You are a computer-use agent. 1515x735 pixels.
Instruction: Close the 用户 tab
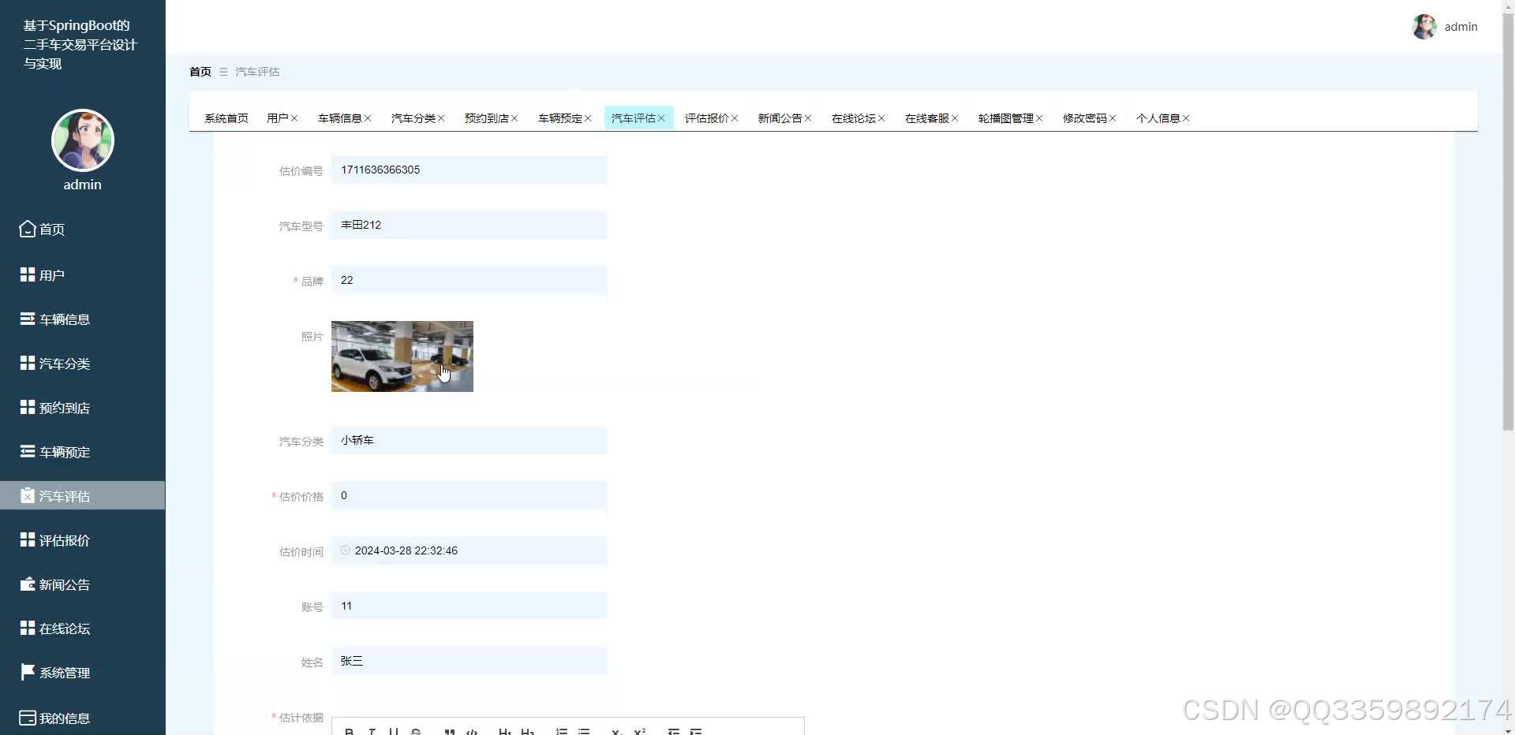(x=294, y=118)
